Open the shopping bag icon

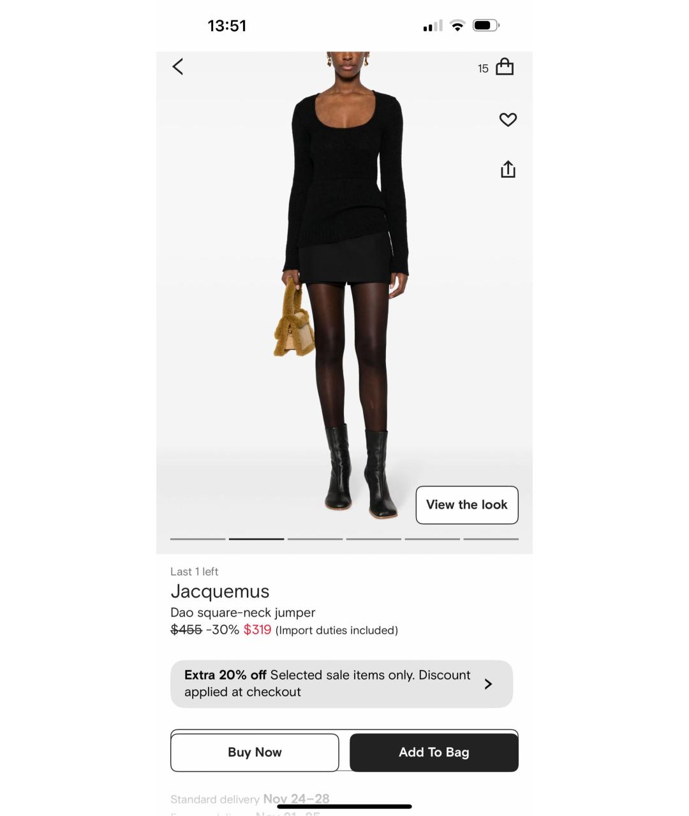click(x=505, y=67)
